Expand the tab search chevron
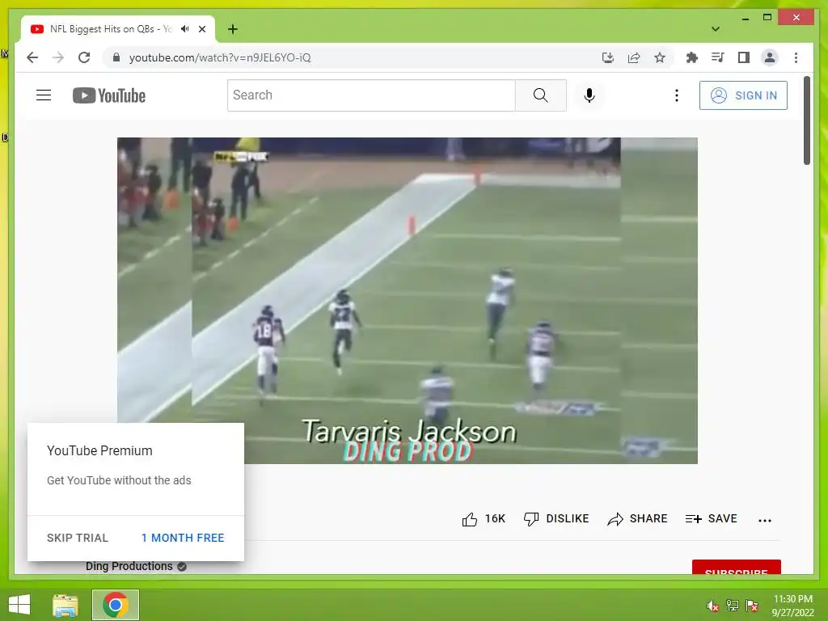Viewport: 828px width, 621px height. (x=716, y=29)
